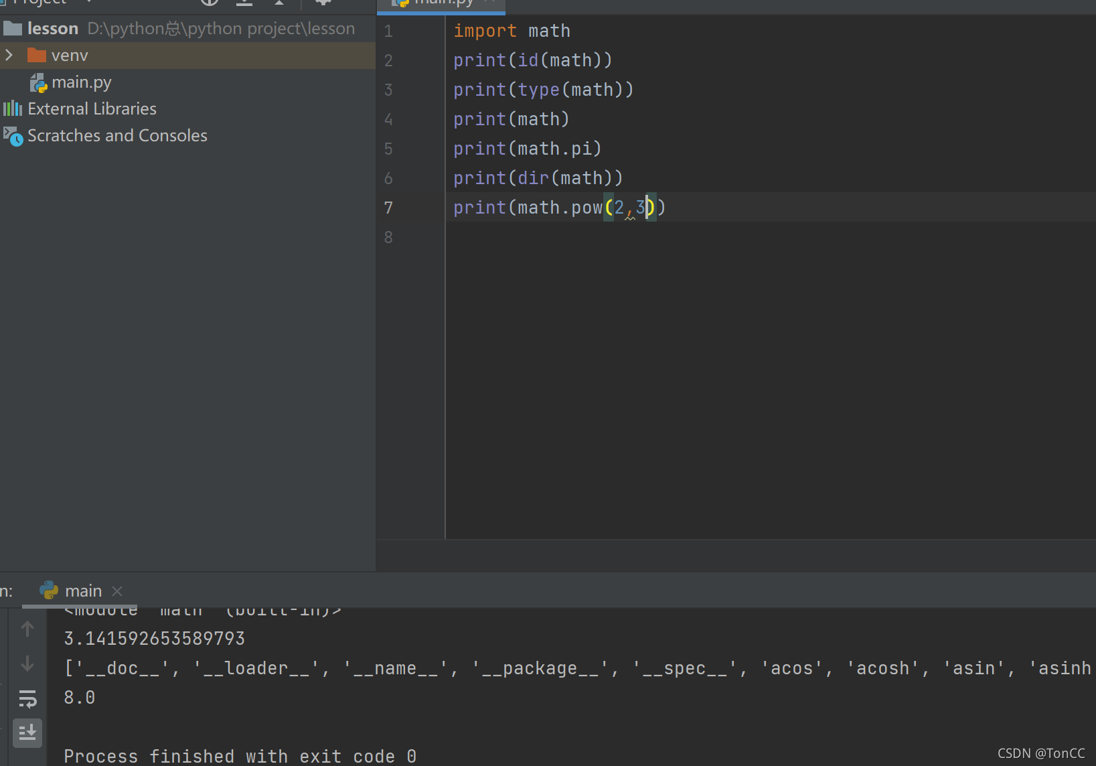Click the print(type(math)) code line
The height and width of the screenshot is (766, 1096).
coord(544,90)
